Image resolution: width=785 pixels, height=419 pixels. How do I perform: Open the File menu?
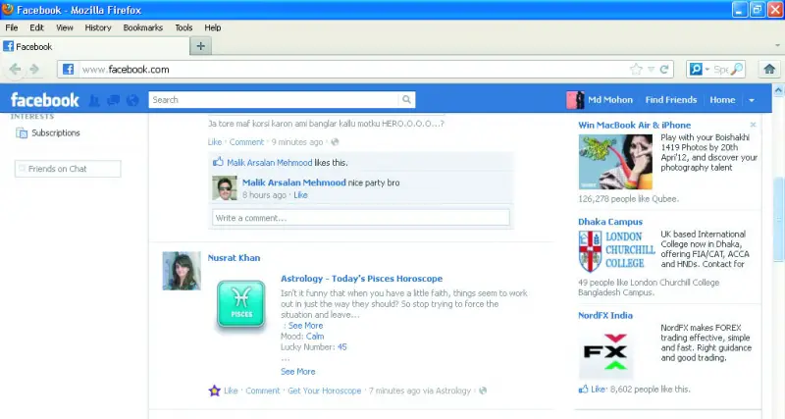(x=12, y=27)
